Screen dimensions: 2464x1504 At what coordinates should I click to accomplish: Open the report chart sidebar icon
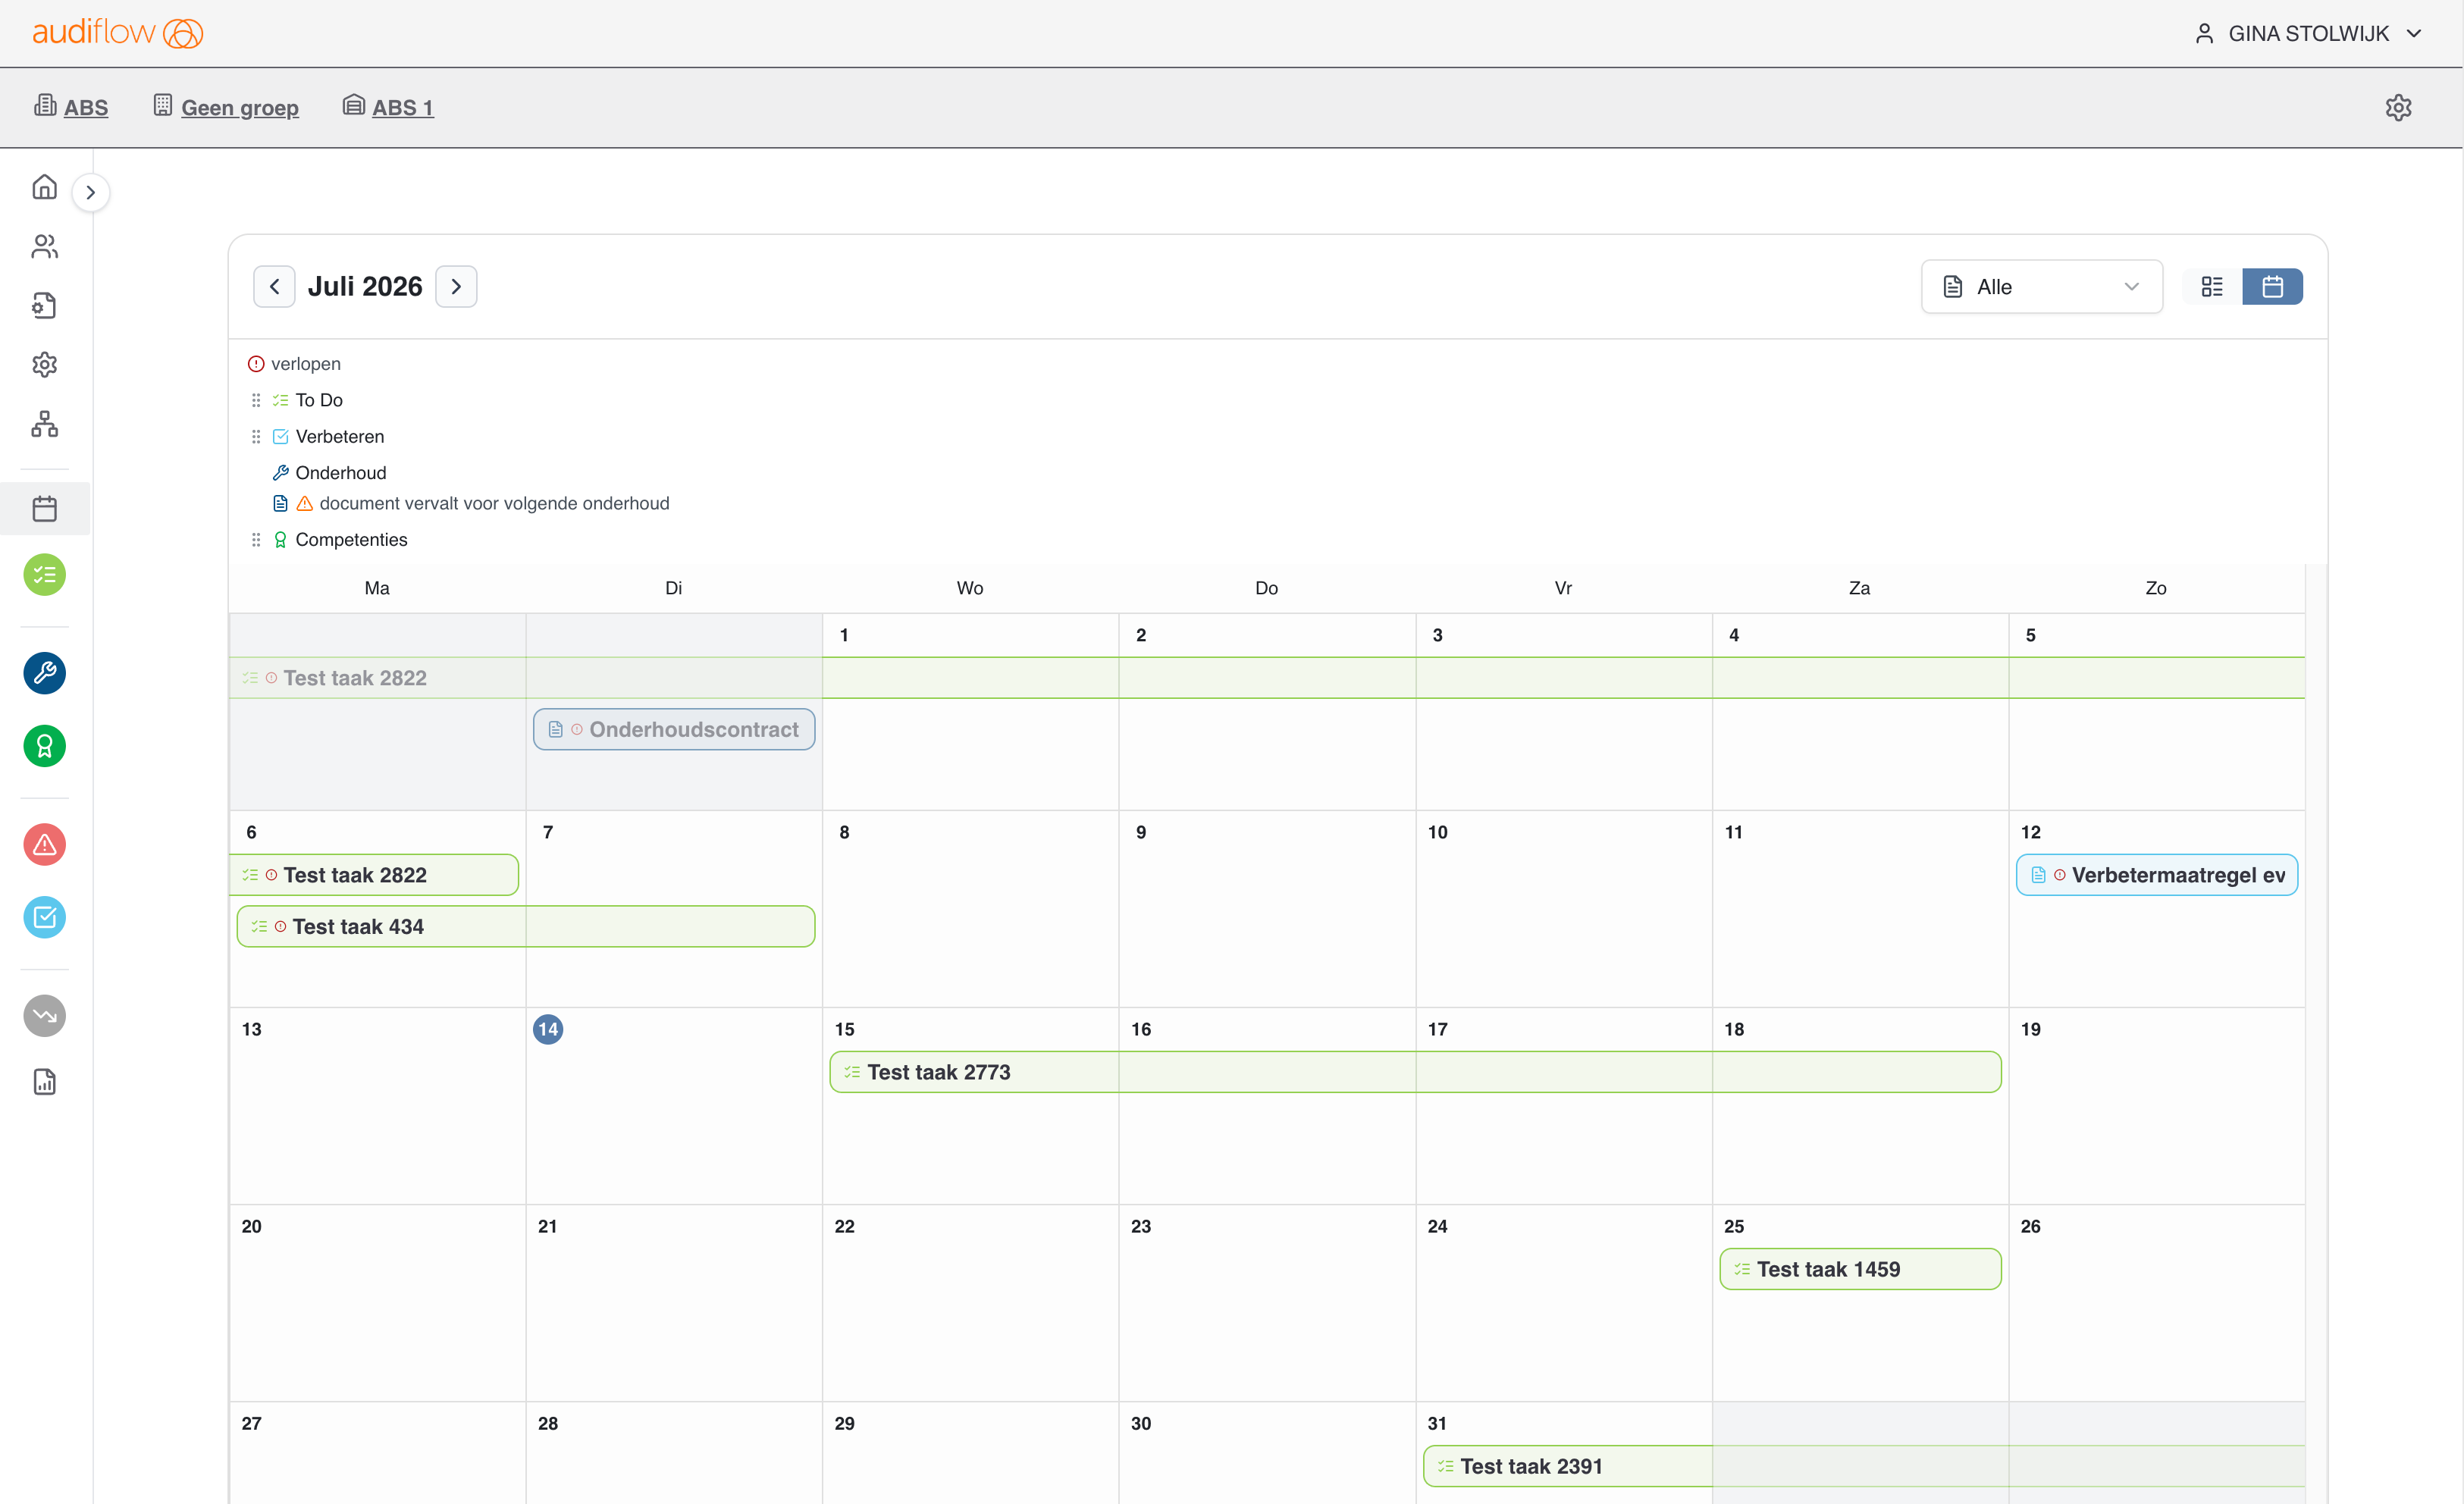click(x=45, y=1082)
